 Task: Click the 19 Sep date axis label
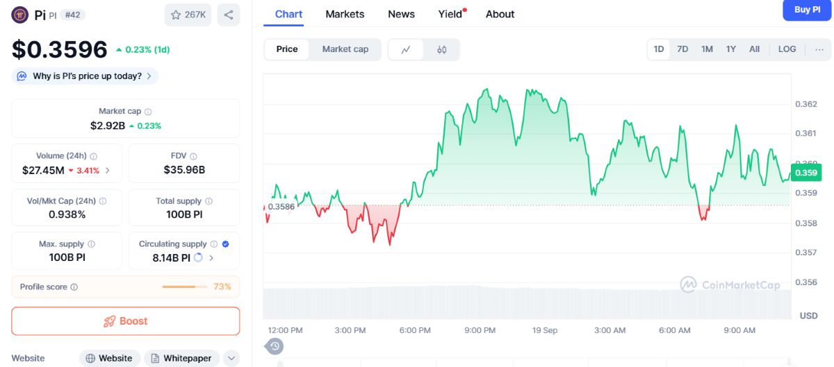click(x=545, y=330)
